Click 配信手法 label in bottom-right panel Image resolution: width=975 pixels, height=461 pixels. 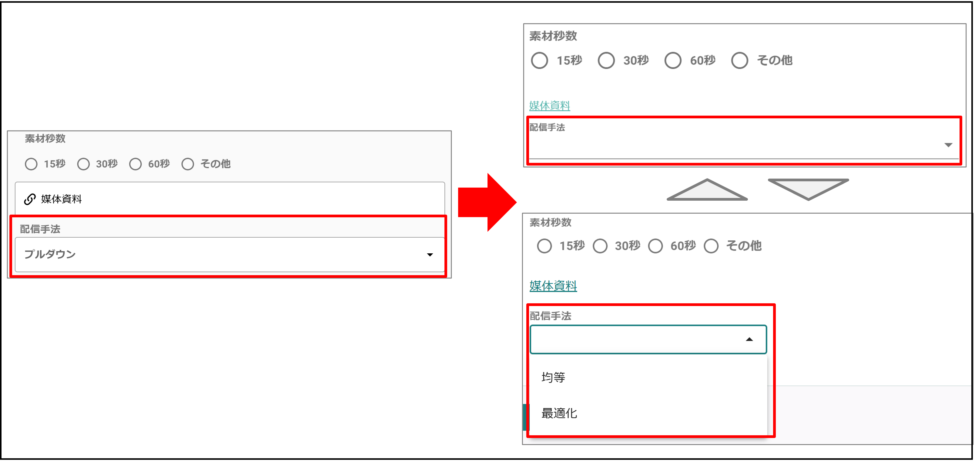(550, 316)
